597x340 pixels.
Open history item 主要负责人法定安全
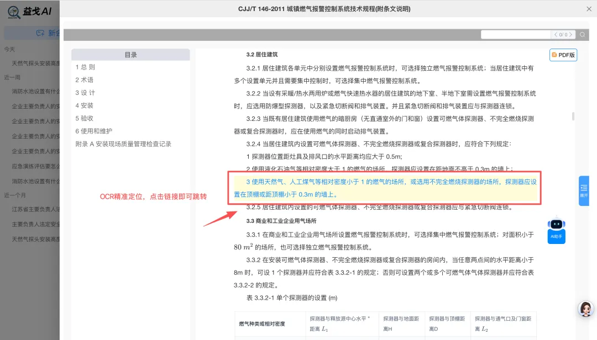click(x=36, y=225)
